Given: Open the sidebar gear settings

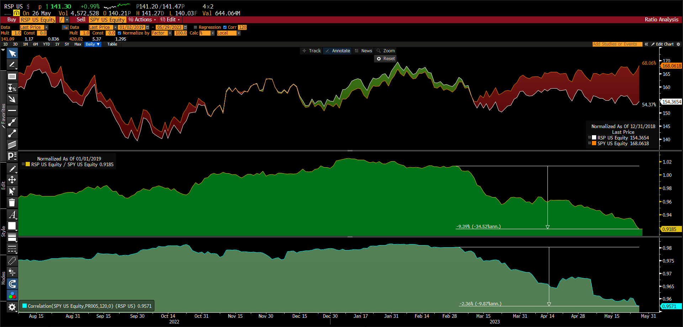Looking at the screenshot, I should [12, 307].
